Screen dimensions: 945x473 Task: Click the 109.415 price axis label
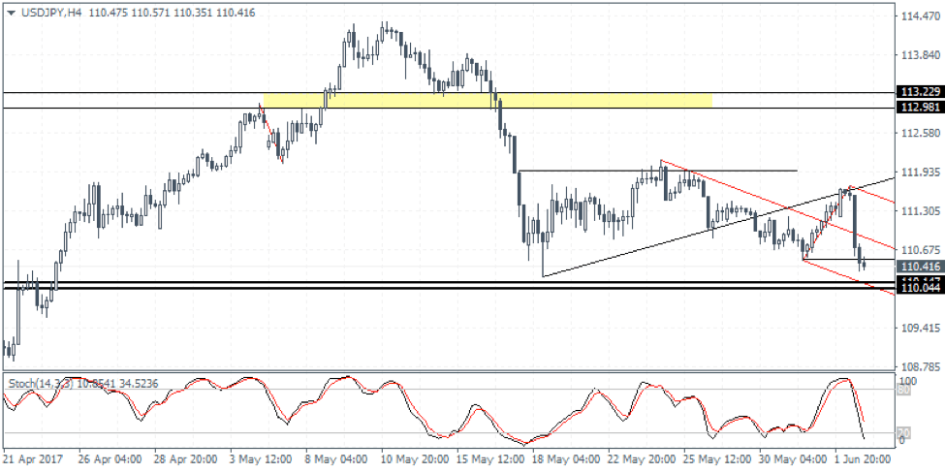[919, 329]
